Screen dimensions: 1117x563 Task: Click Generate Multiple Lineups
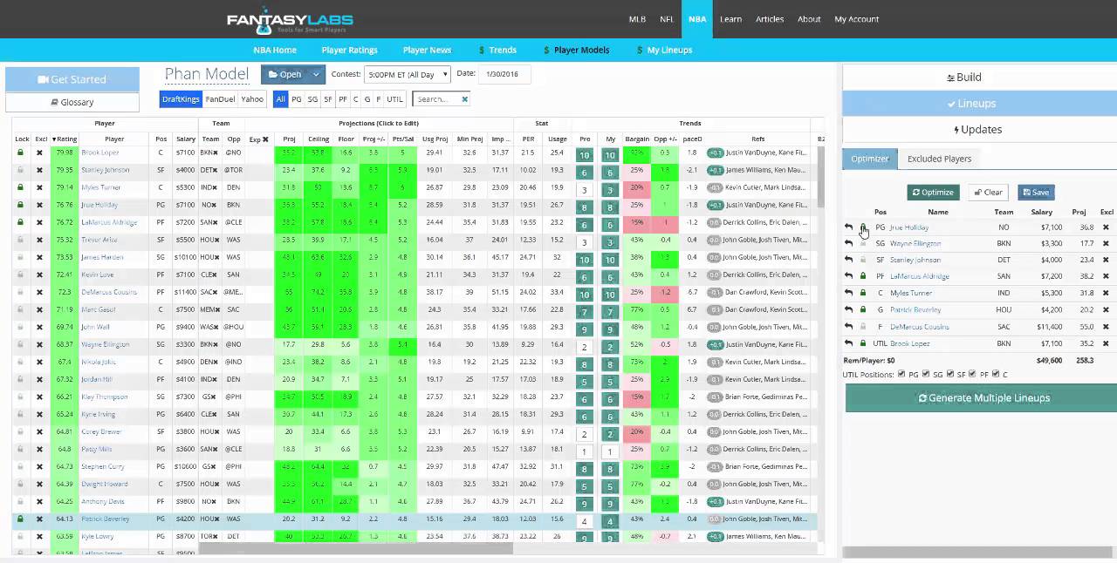click(x=983, y=397)
